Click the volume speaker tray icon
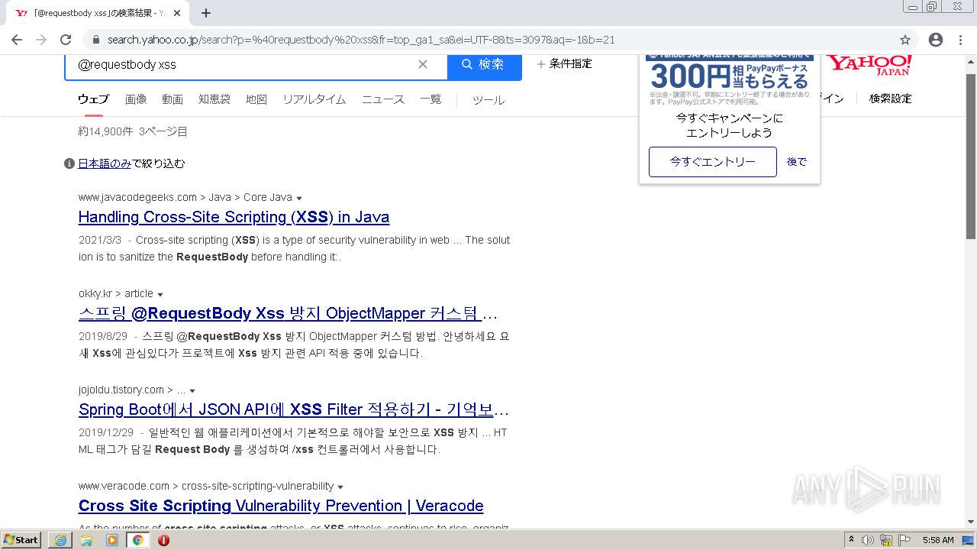The height and width of the screenshot is (550, 977). coord(868,540)
